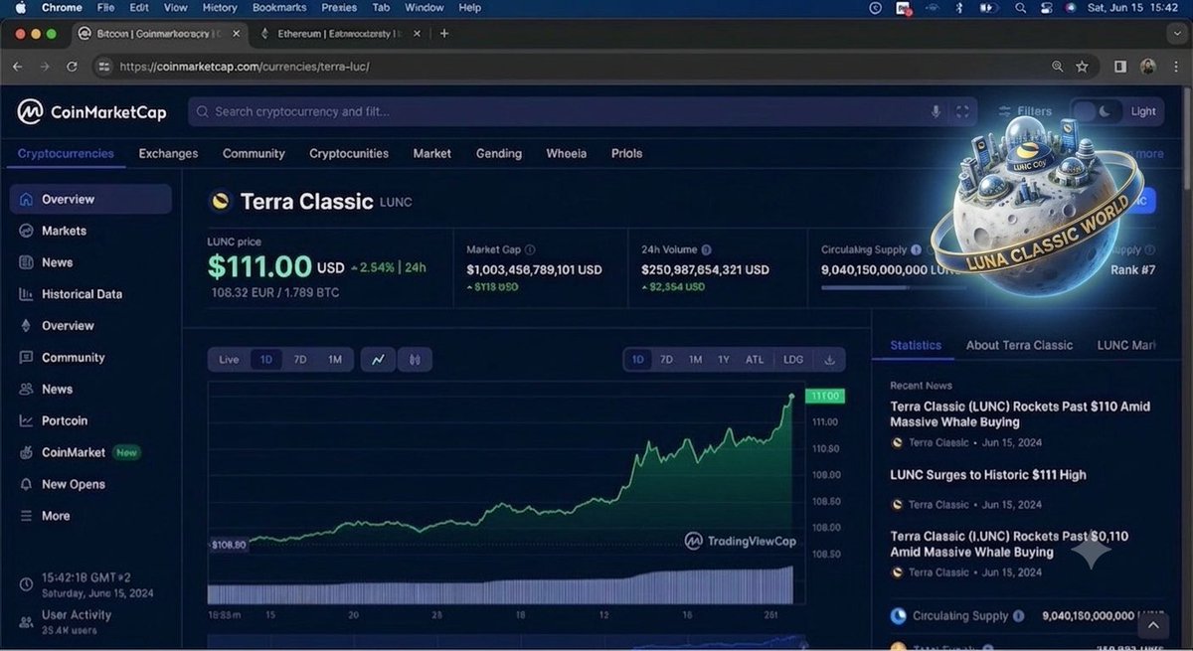Open the Exchanges nav tab
Screen dimensions: 1193x651
[x=168, y=154]
